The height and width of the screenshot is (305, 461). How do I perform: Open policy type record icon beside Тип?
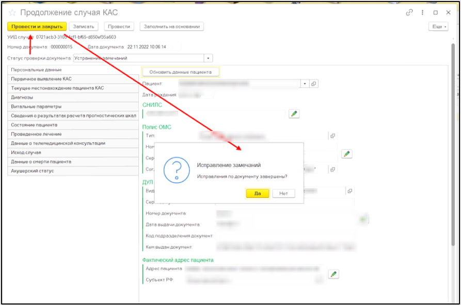(333, 135)
